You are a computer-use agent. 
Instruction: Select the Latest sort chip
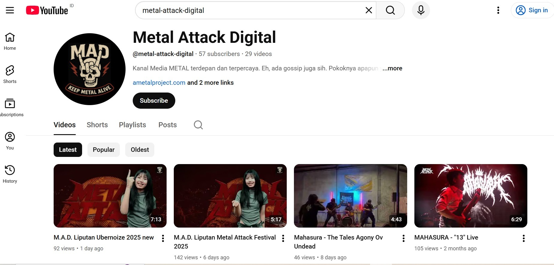(x=68, y=150)
